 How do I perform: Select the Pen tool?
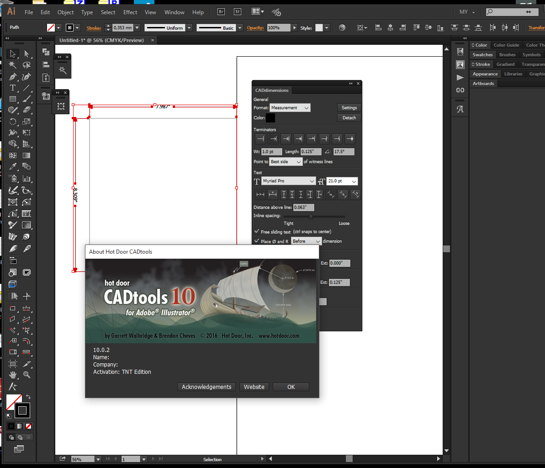click(x=13, y=76)
